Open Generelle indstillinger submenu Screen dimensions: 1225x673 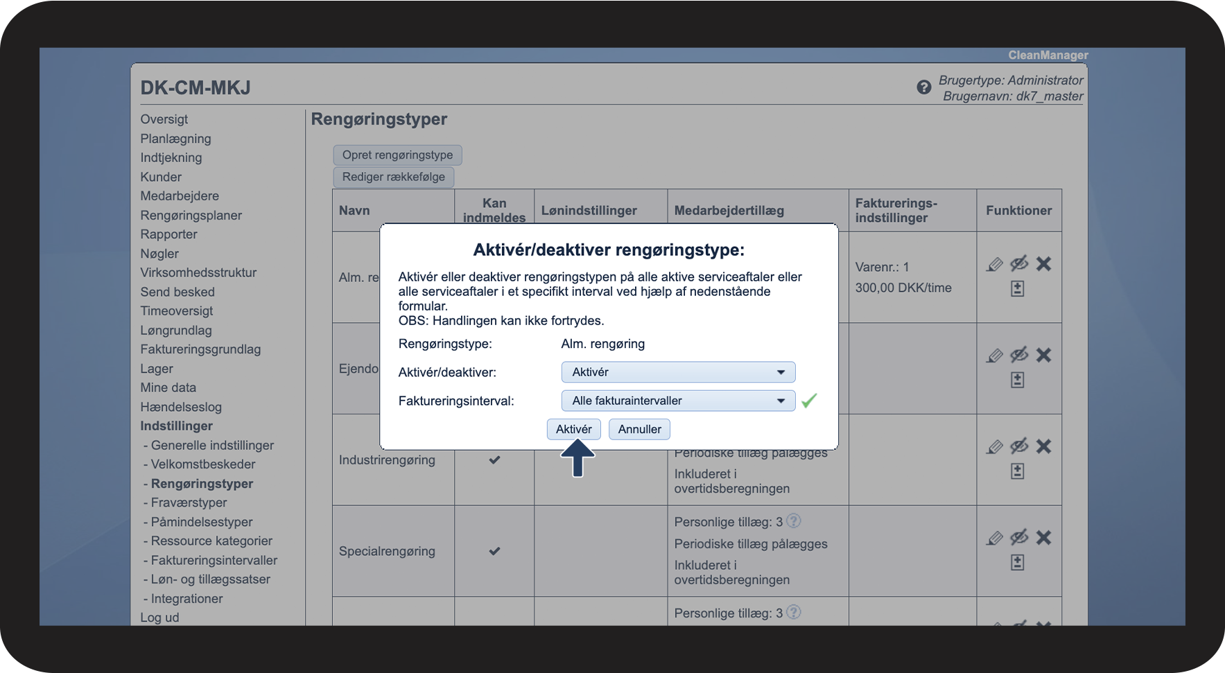pyautogui.click(x=212, y=445)
